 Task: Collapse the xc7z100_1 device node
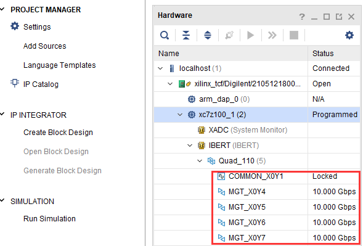click(180, 115)
